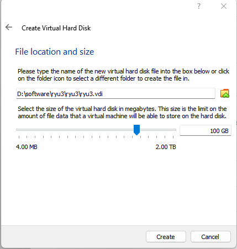Close the Create Virtual Hard Disk dialog
Viewport: 237px width, 249px height.
[224, 6]
